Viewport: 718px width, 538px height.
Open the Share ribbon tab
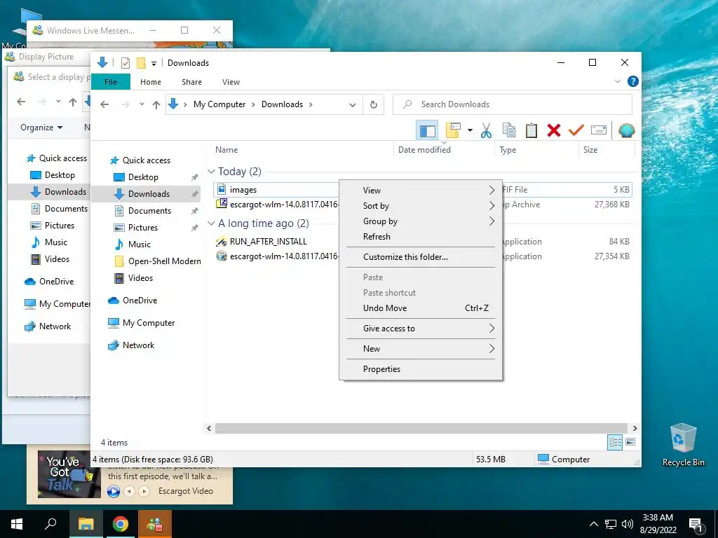point(191,82)
